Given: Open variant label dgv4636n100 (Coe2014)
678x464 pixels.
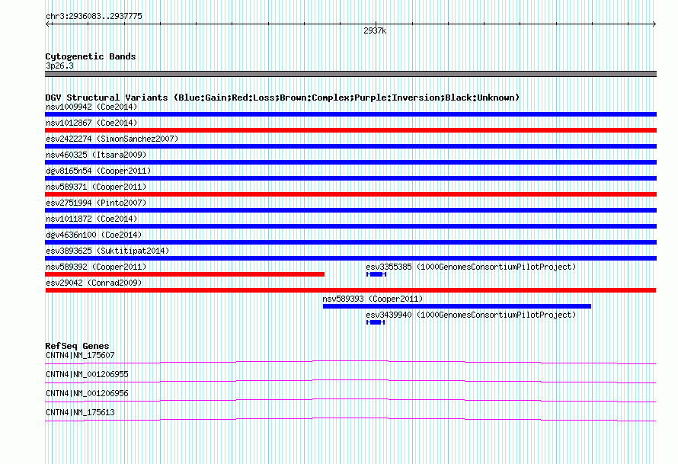Looking at the screenshot, I should 94,235.
